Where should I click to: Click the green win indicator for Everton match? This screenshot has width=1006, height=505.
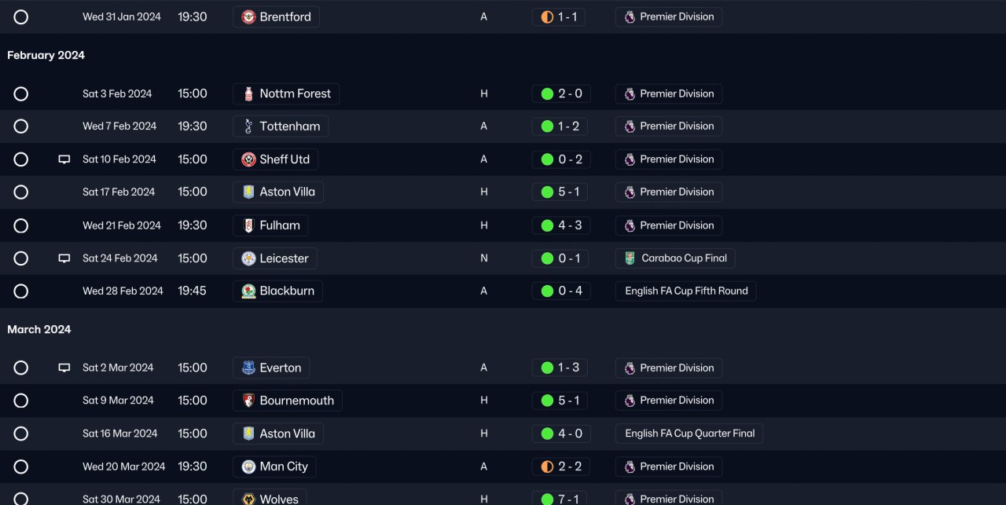click(x=547, y=368)
